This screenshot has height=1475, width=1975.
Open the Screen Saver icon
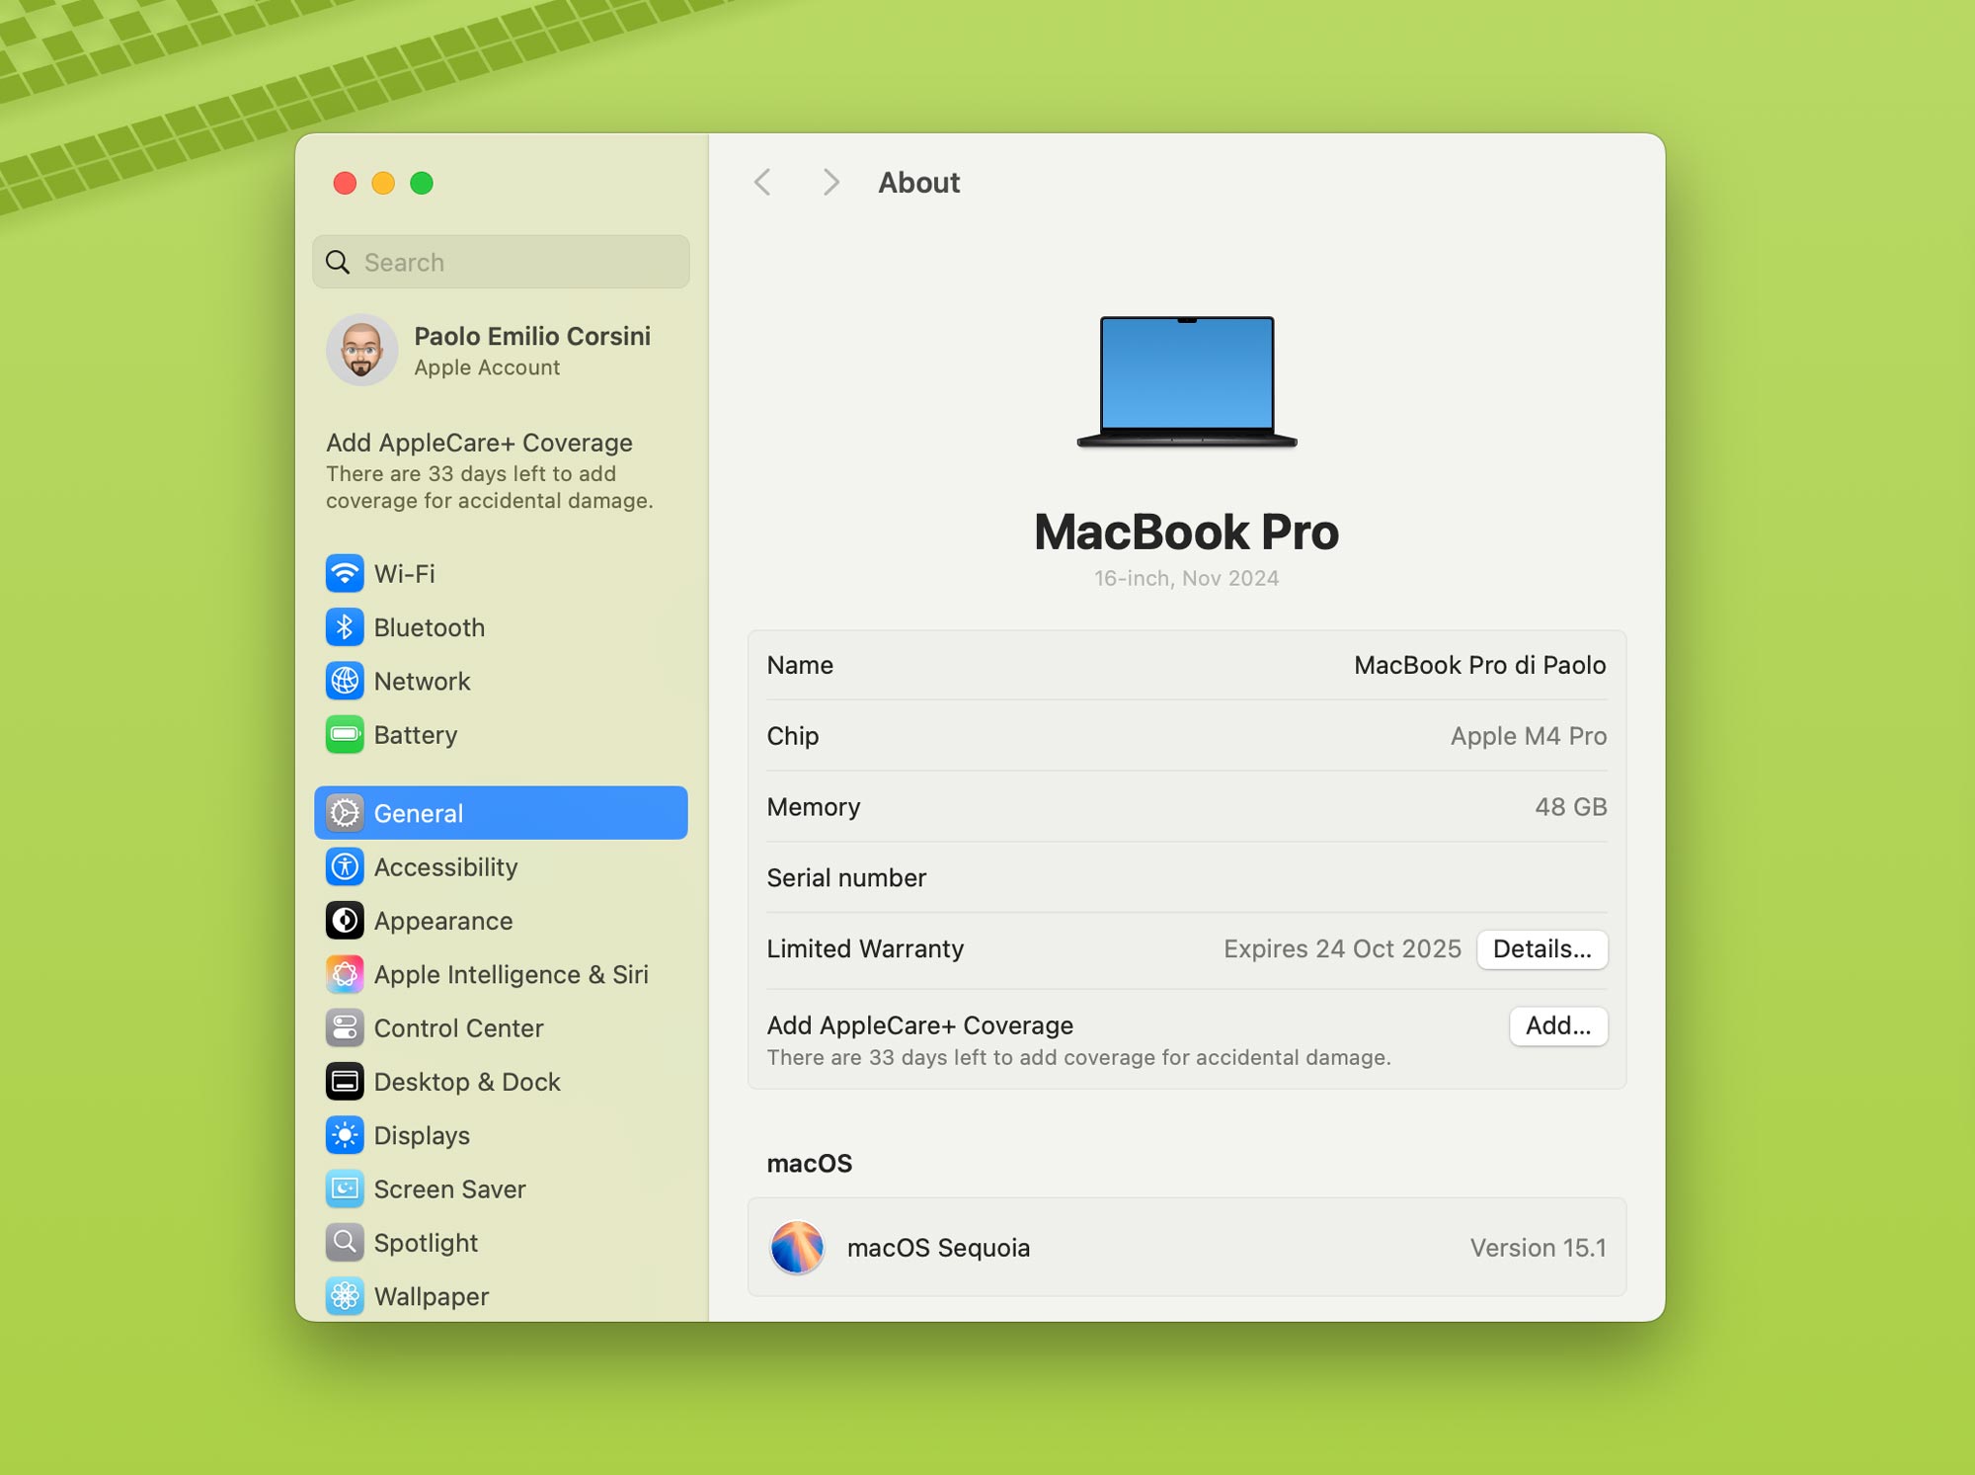pos(345,1188)
